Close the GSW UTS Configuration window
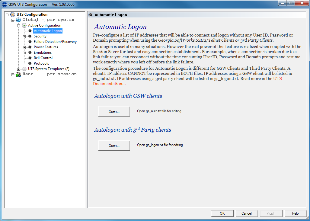Viewport: 310px width, 221px height. point(302,3)
